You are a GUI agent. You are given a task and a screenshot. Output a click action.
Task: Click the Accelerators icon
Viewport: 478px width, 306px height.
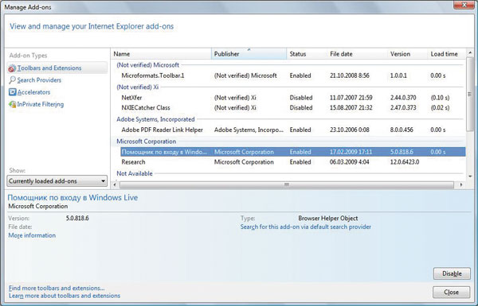pos(12,92)
